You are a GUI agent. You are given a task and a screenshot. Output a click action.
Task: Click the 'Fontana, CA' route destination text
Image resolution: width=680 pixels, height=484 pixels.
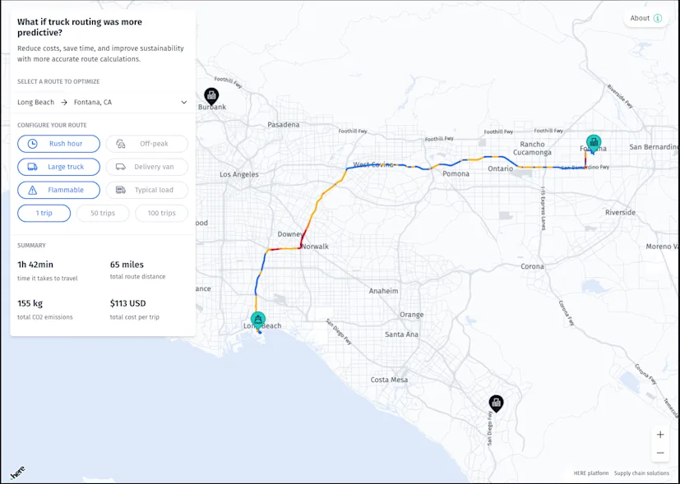[x=93, y=102]
